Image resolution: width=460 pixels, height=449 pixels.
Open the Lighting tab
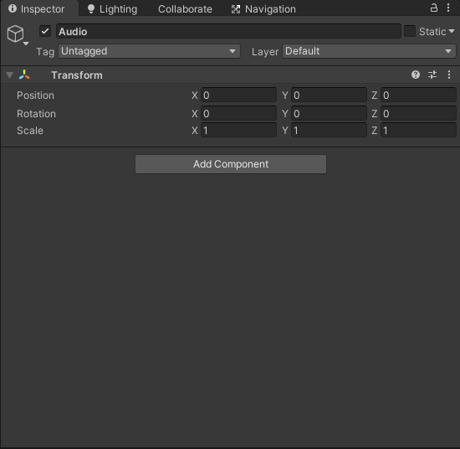tap(113, 9)
